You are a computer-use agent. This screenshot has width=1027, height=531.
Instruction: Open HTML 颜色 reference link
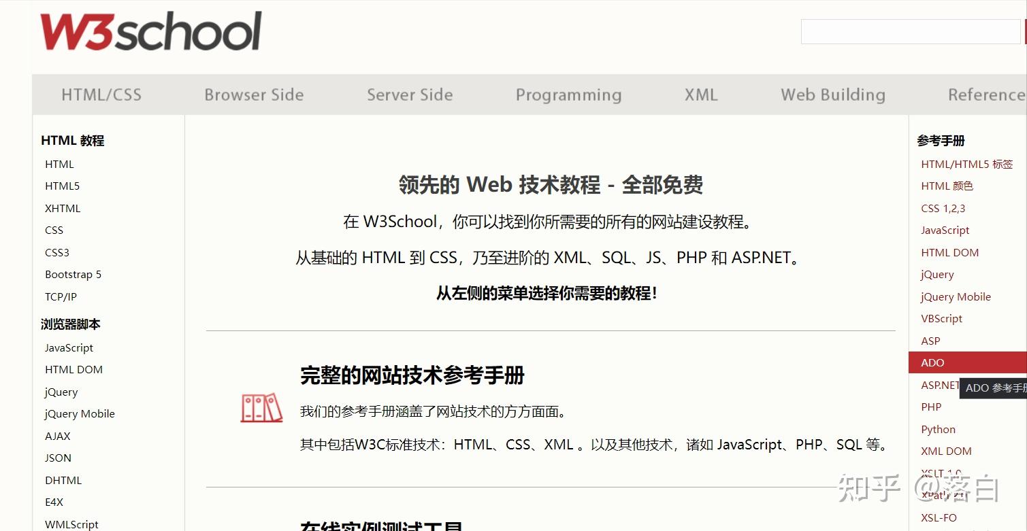947,186
